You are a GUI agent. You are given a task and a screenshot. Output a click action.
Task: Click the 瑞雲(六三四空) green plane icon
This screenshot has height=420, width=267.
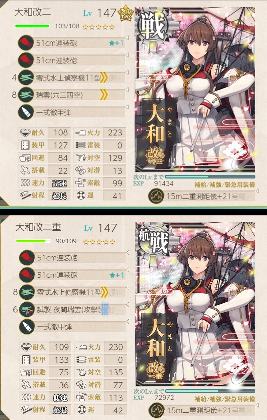pyautogui.click(x=26, y=95)
